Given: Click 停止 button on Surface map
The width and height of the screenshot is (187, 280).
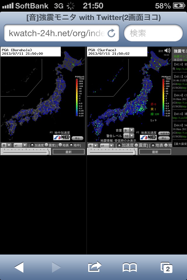Looking at the screenshot, I should point(164,138).
